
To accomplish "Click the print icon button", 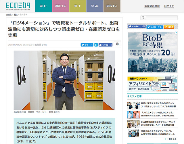I will coord(117,44).
